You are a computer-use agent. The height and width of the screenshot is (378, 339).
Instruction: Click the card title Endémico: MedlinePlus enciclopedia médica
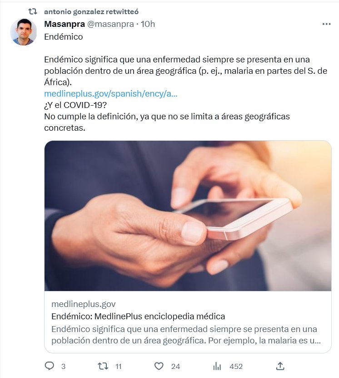(138, 316)
